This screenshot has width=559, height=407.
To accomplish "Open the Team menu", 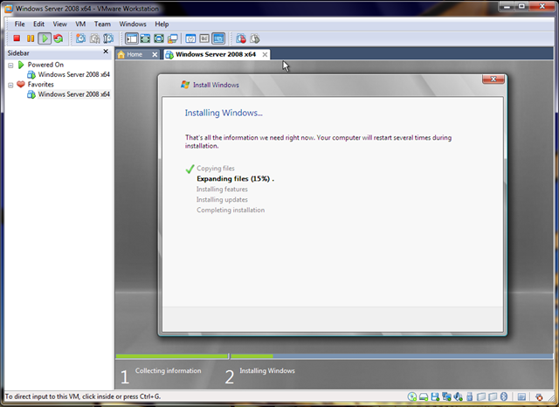I will [x=102, y=24].
